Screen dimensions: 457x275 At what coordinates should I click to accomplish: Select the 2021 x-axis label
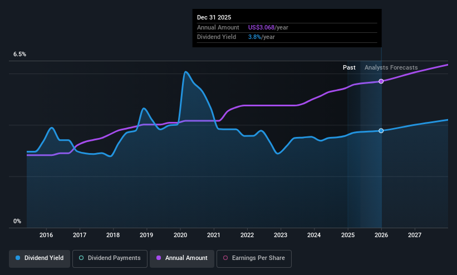click(214, 235)
